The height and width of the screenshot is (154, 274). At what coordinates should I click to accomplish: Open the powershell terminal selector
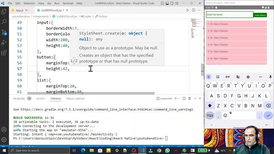[164, 99]
